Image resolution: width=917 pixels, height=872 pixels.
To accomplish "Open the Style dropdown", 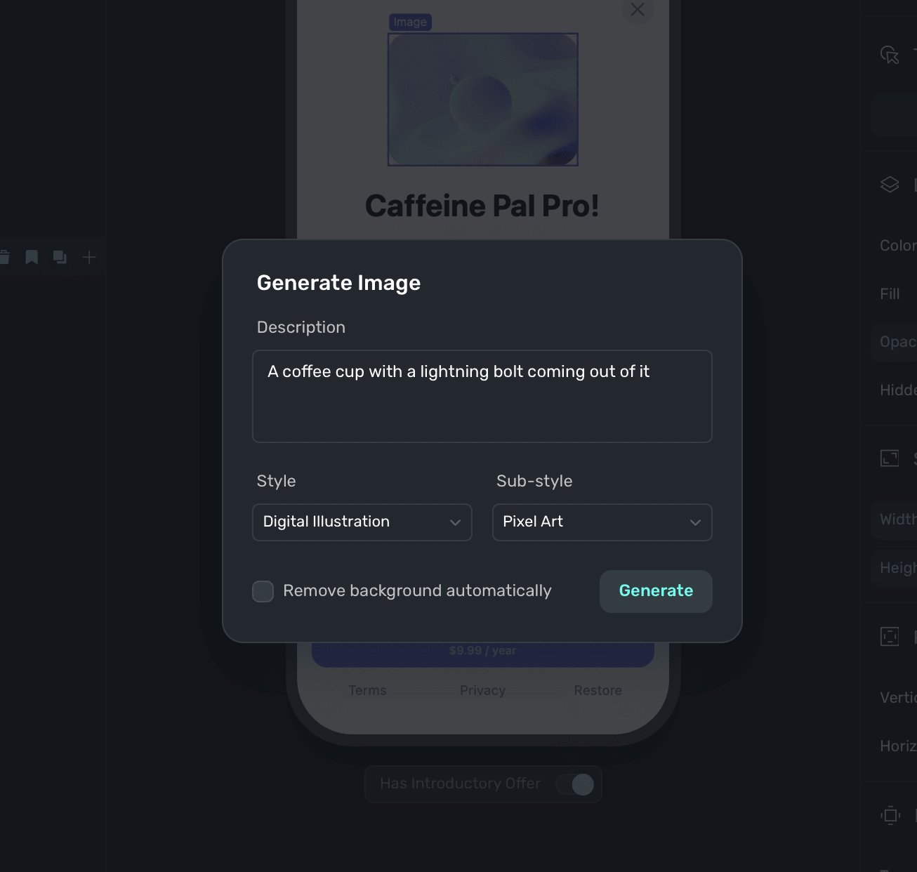I will pos(362,522).
